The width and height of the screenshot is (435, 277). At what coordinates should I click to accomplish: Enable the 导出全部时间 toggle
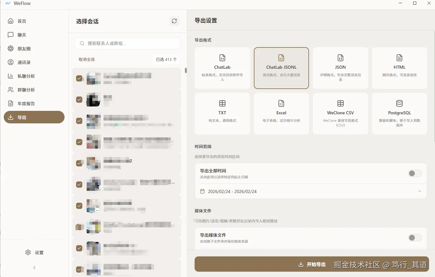[415, 173]
